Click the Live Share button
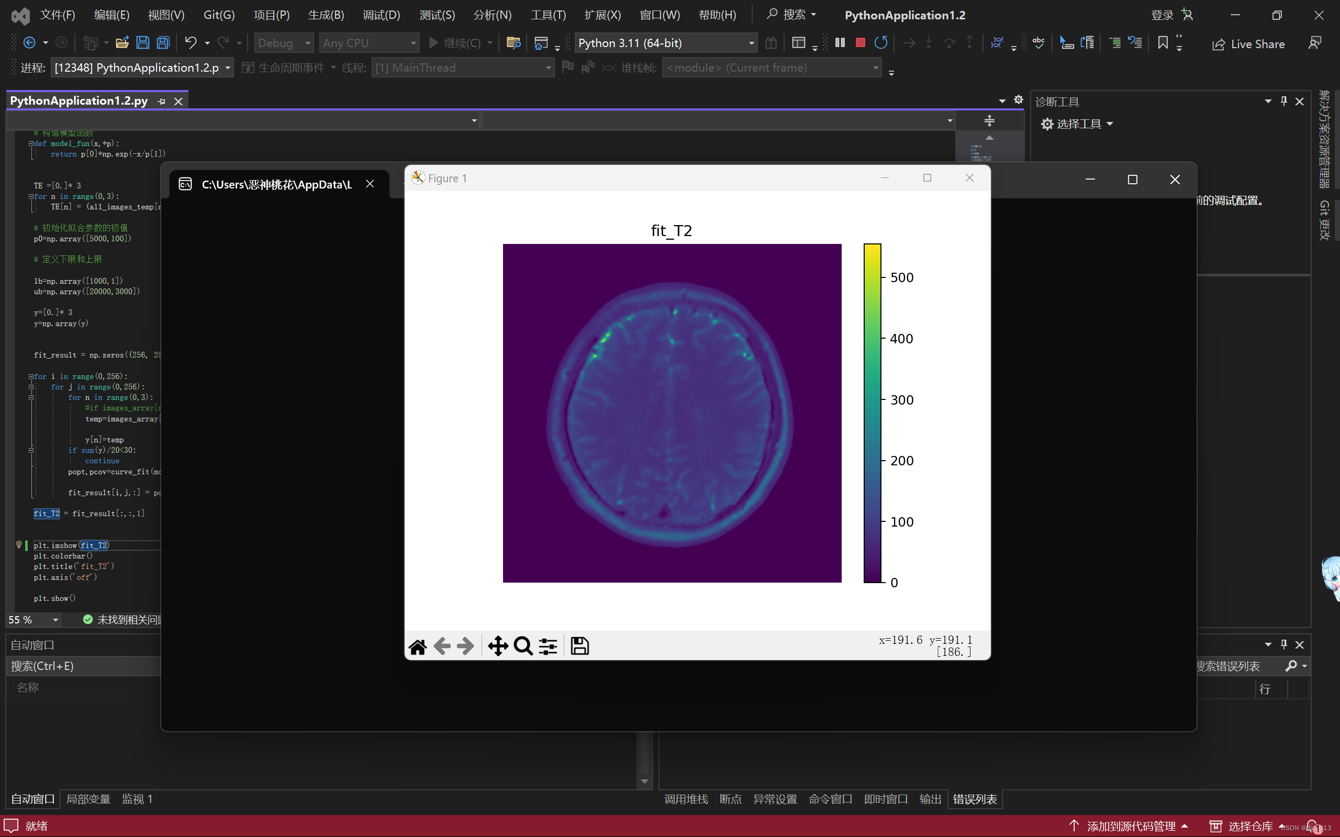This screenshot has width=1340, height=837. click(x=1248, y=44)
